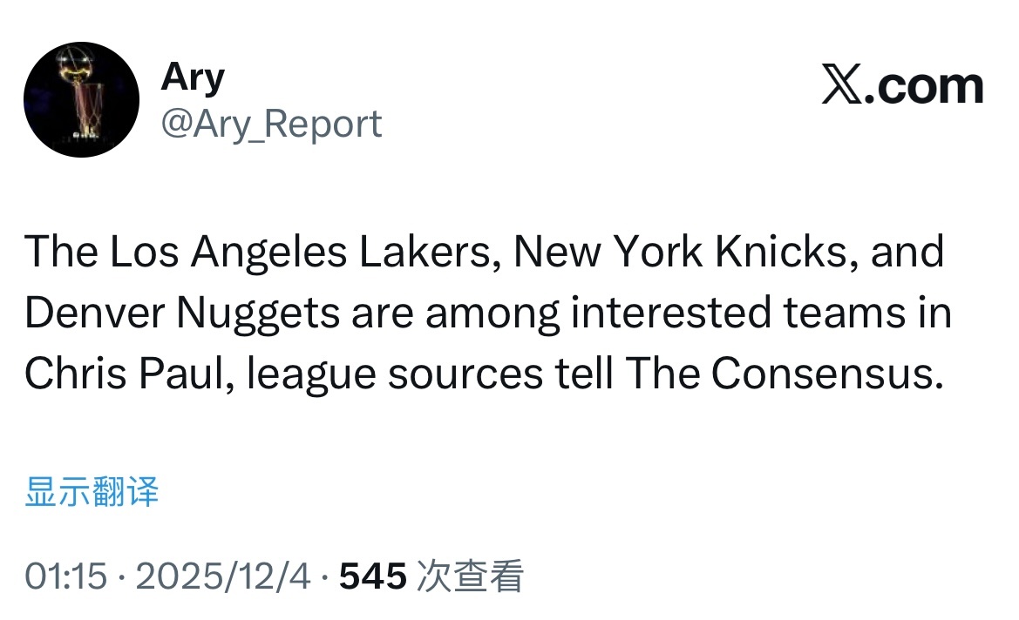Image resolution: width=1019 pixels, height=620 pixels.
Task: Click the 01:15 post time
Action: [65, 576]
